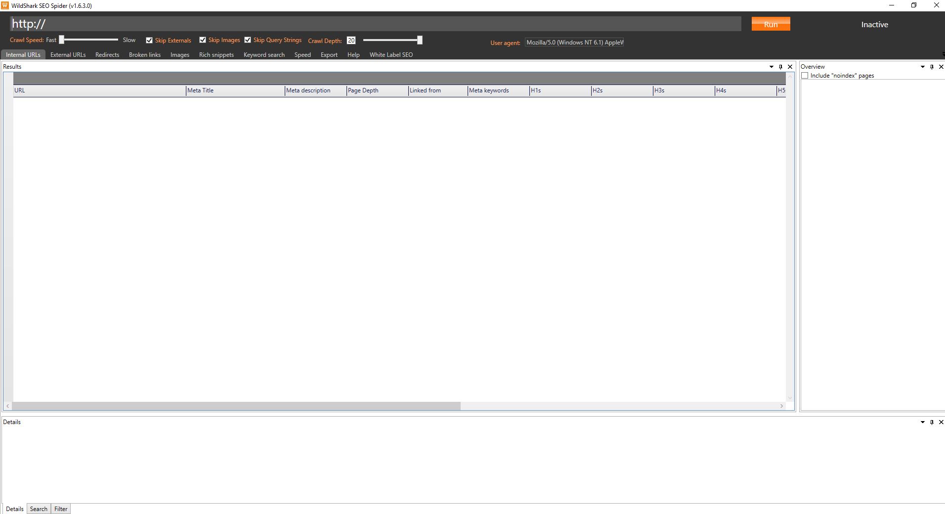Open the Overview panel options dropdown
The image size is (945, 514).
pos(922,66)
